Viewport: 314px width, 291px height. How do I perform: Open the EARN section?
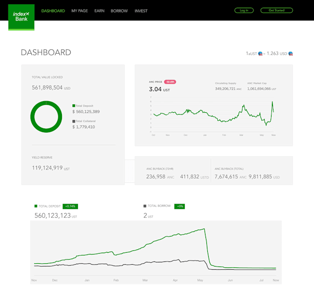click(x=99, y=11)
